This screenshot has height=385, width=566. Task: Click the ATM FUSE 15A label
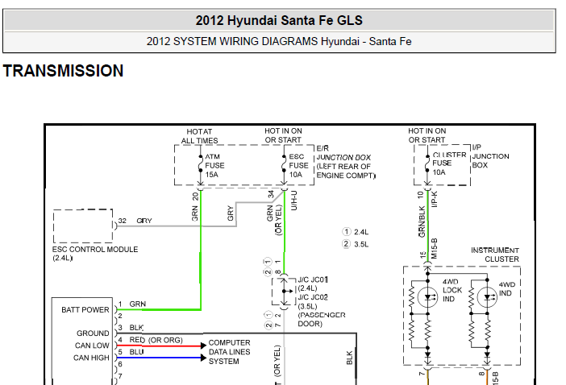point(214,166)
